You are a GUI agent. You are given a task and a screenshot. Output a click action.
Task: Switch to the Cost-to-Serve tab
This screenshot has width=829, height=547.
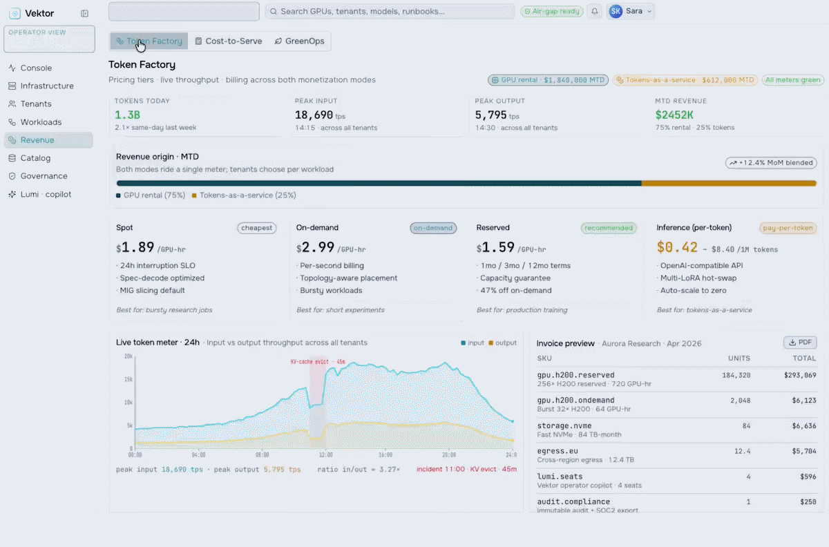pos(229,41)
